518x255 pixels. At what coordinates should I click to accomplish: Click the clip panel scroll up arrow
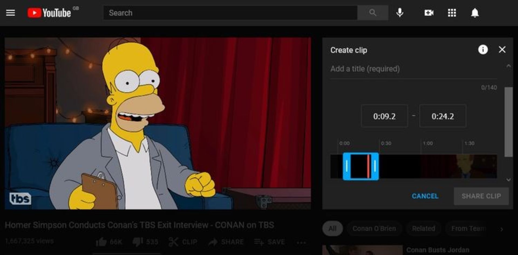tap(509, 66)
